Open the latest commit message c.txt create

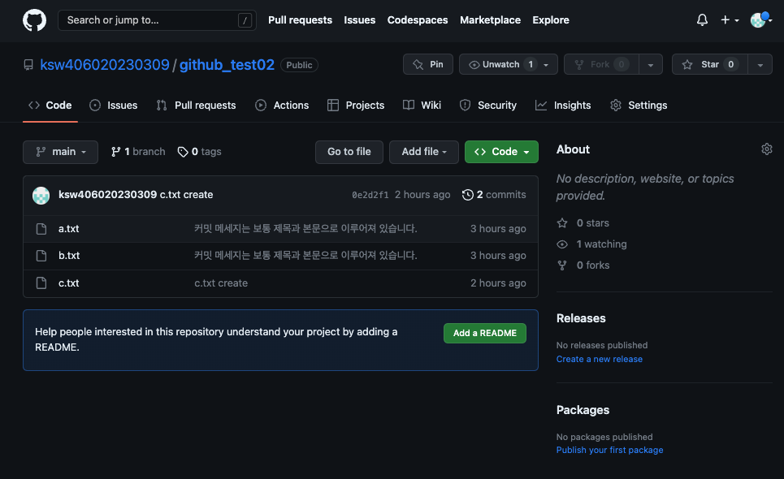pyautogui.click(x=187, y=195)
